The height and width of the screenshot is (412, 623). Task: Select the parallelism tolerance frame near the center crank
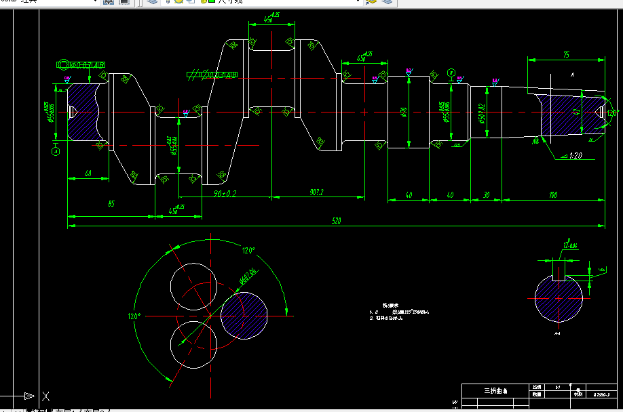click(x=212, y=75)
